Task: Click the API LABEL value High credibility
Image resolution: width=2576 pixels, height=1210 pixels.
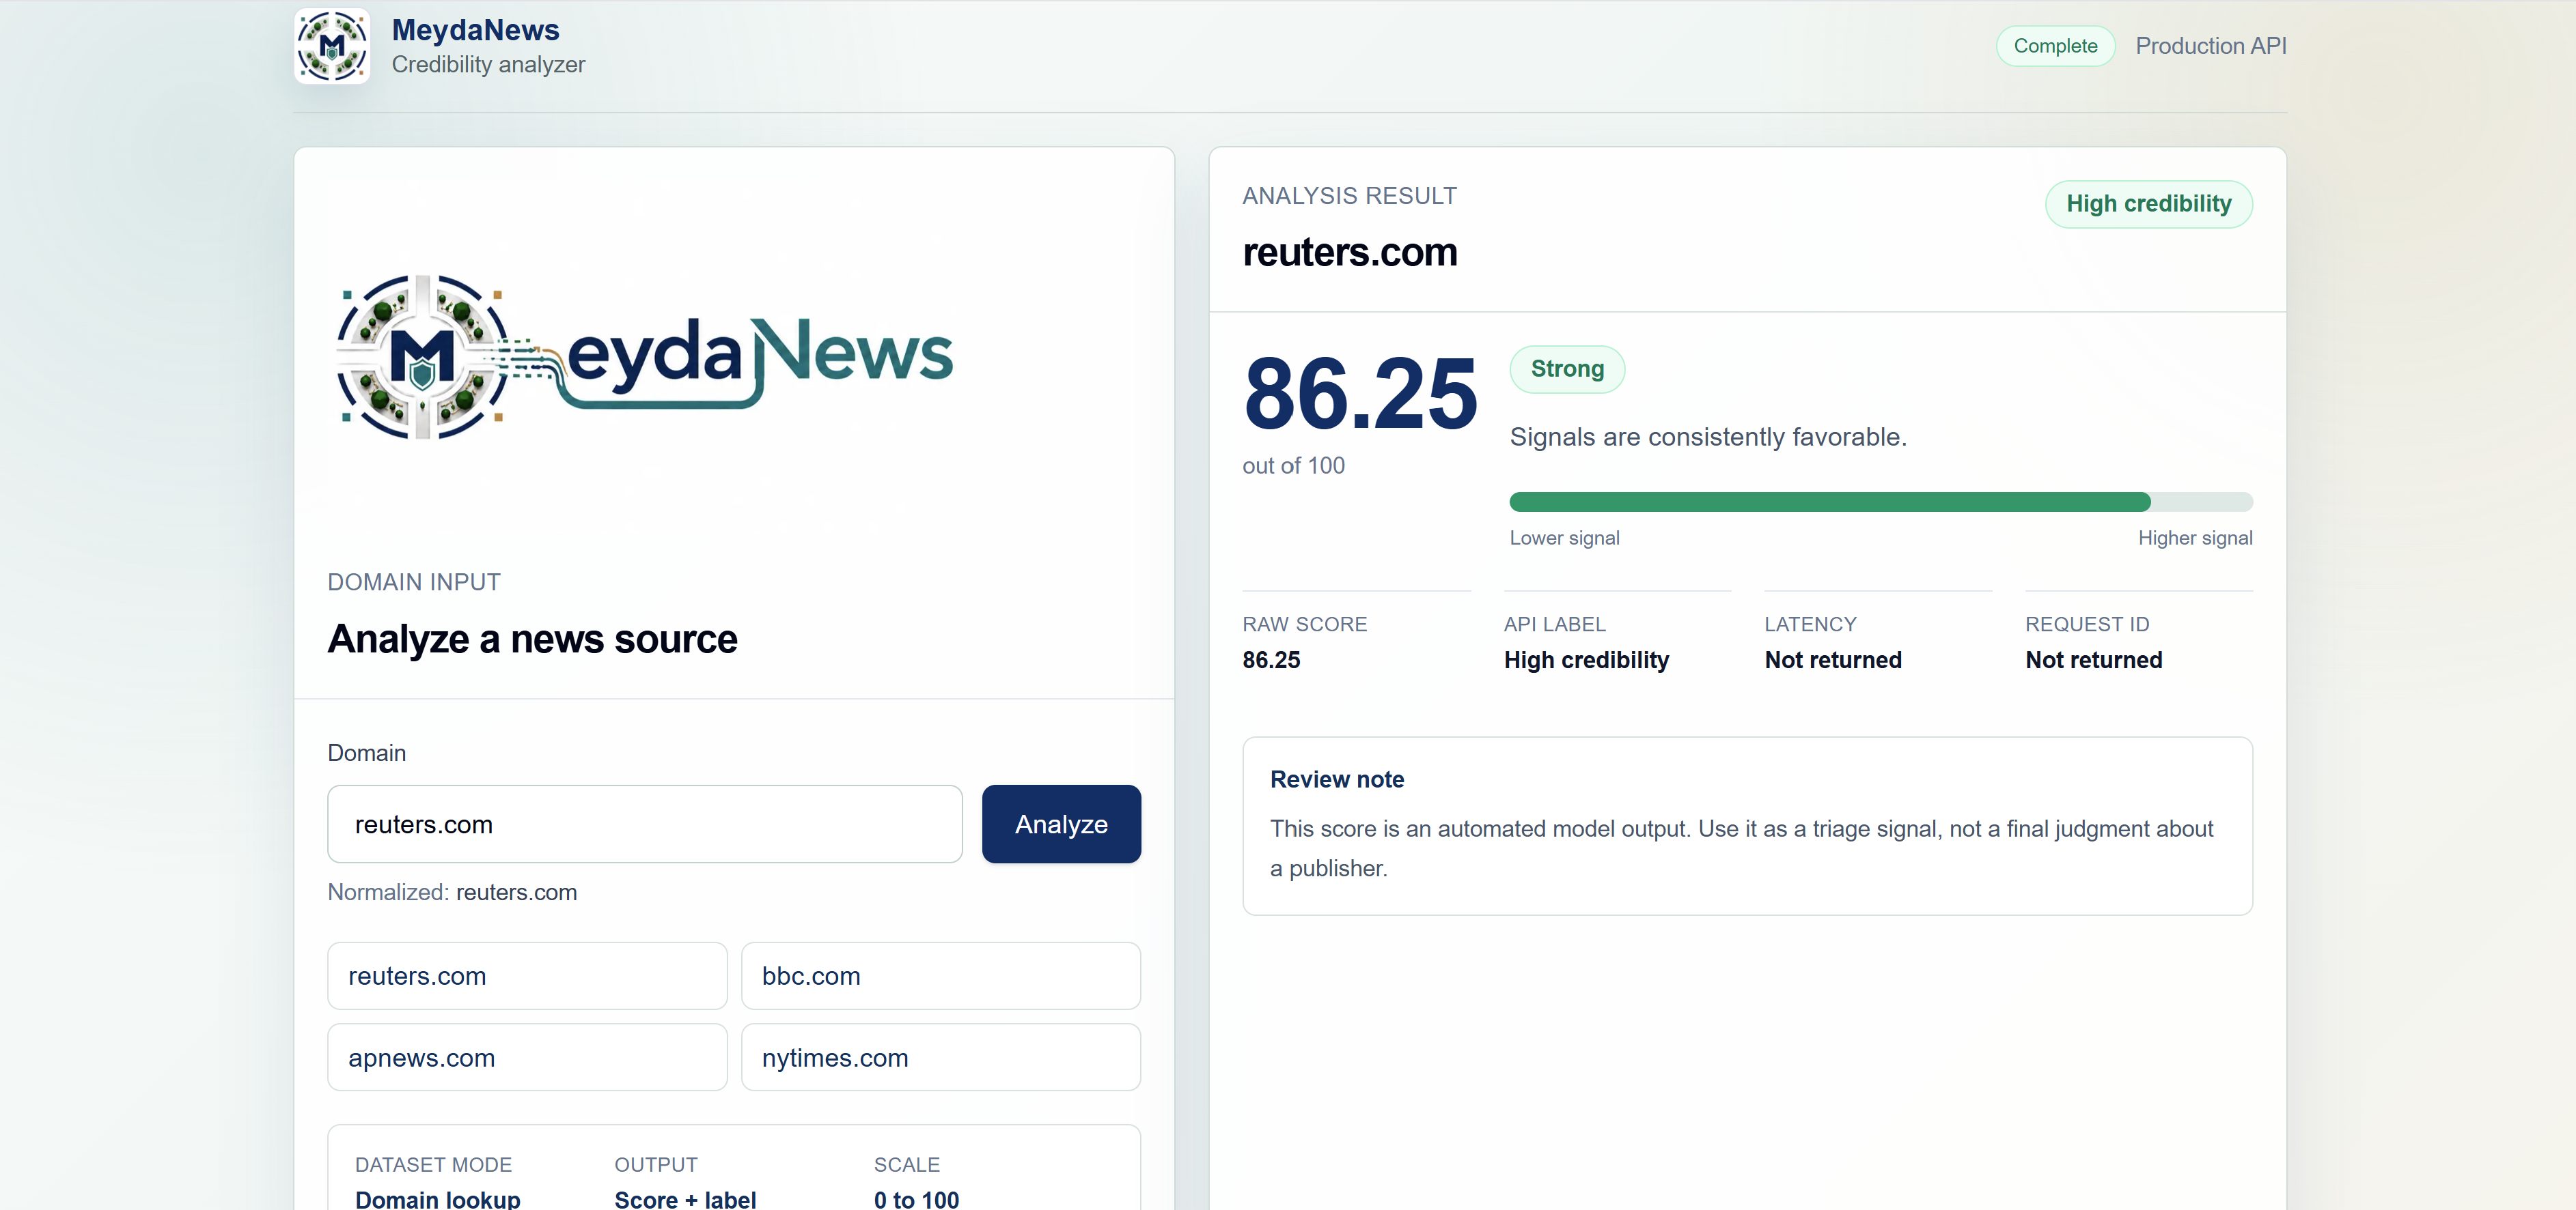Action: (1586, 659)
